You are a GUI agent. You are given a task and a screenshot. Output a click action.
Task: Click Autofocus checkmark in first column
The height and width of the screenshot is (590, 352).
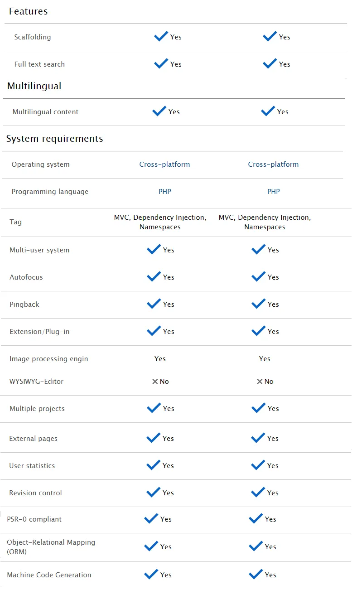(154, 277)
